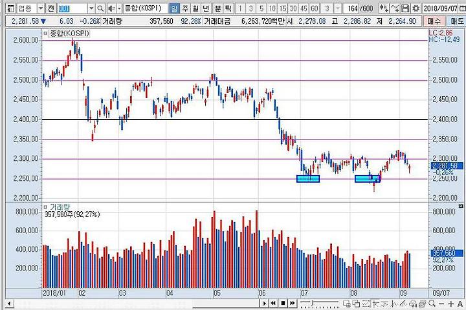The image size is (466, 310).
Task: Click the trend line drawing icon
Action: tap(403, 304)
